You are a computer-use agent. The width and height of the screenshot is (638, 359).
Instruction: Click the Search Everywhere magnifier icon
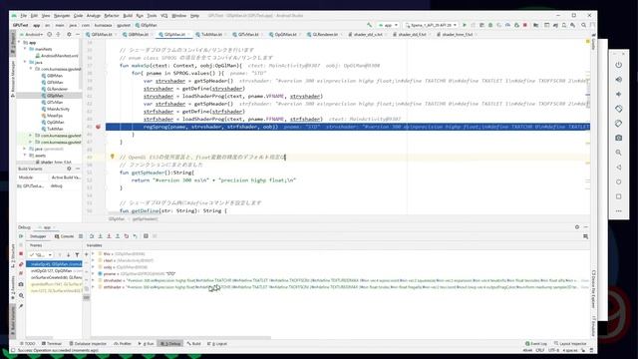tap(583, 25)
